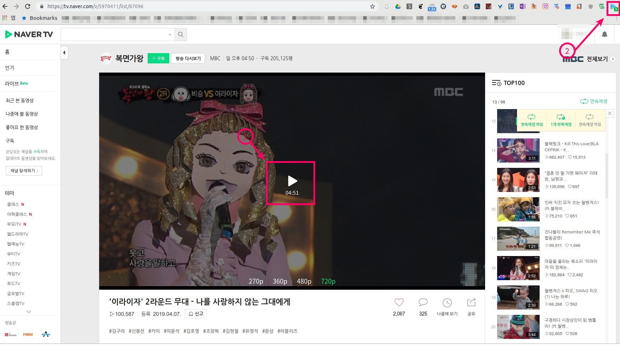Open the video downloader extension with badge 1
Image resolution: width=620 pixels, height=346 pixels.
coord(614,7)
